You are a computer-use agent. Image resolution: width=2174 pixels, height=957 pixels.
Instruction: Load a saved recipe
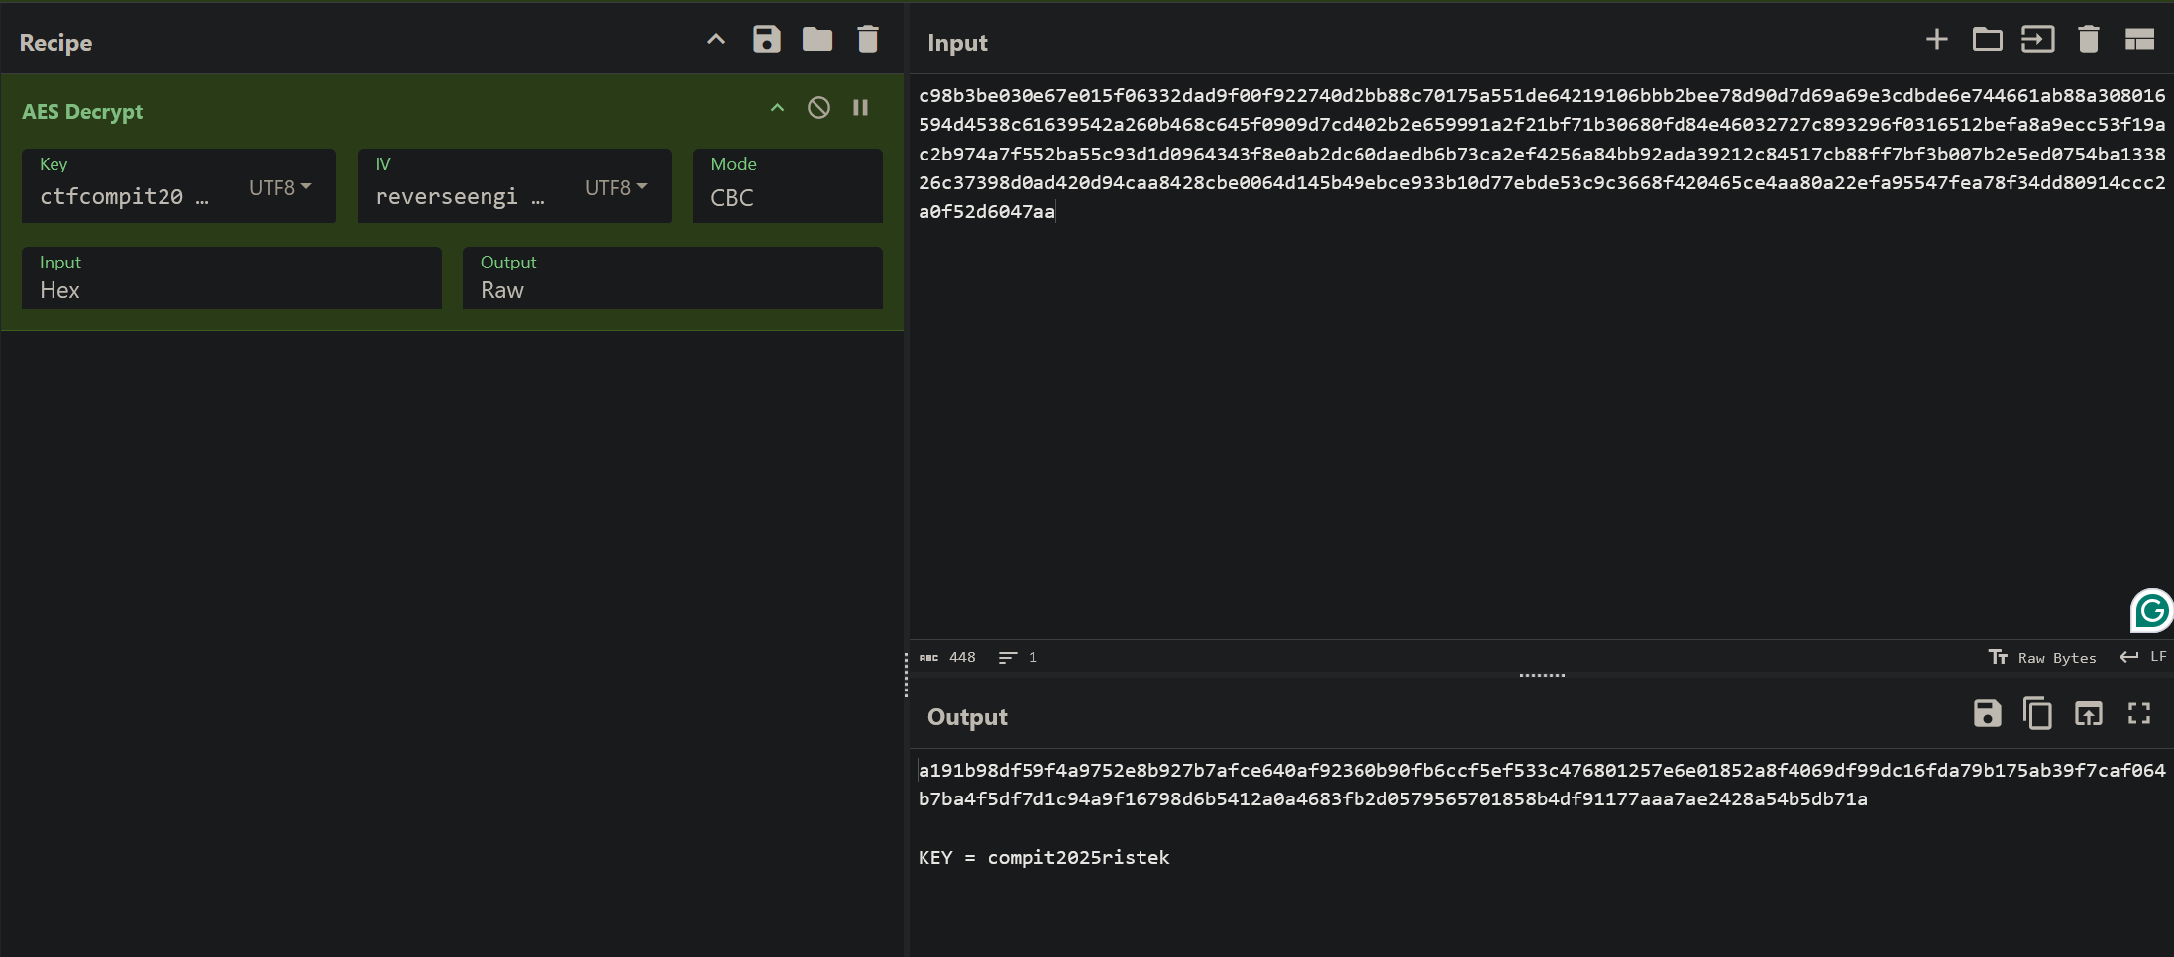pyautogui.click(x=816, y=39)
